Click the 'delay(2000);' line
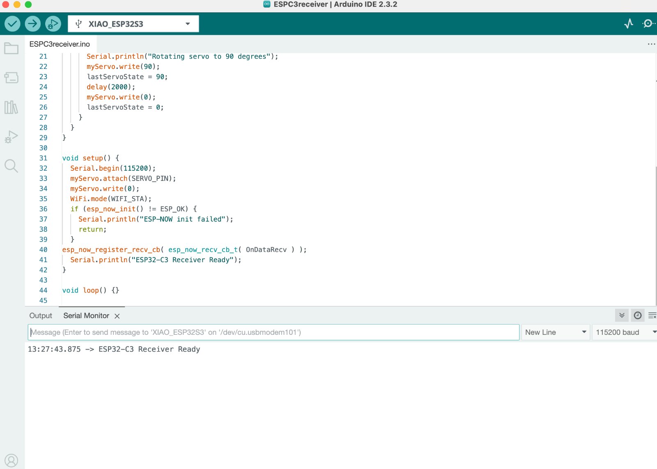This screenshot has width=657, height=469. (111, 87)
